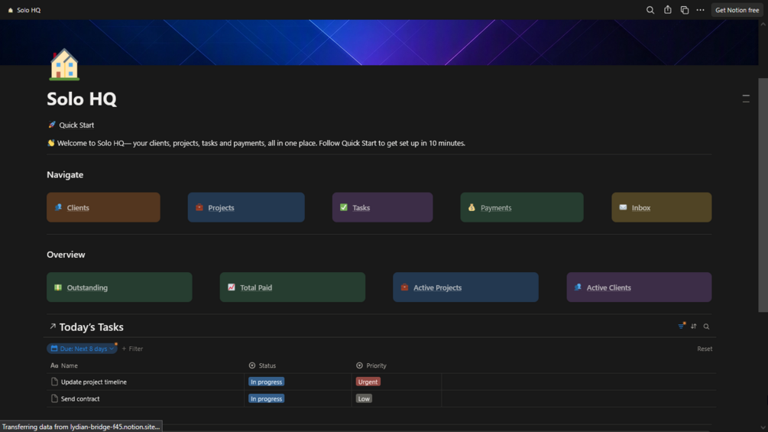Screen dimensions: 768x432
Task: Click the sort icon in Today's Tasks toolbar
Action: click(694, 326)
